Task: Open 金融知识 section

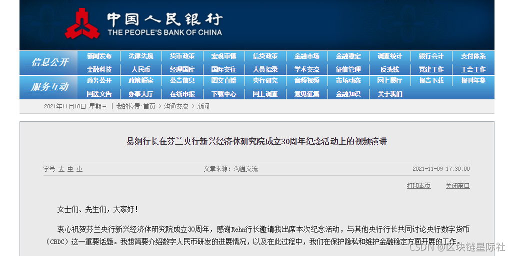Action: coord(348,94)
